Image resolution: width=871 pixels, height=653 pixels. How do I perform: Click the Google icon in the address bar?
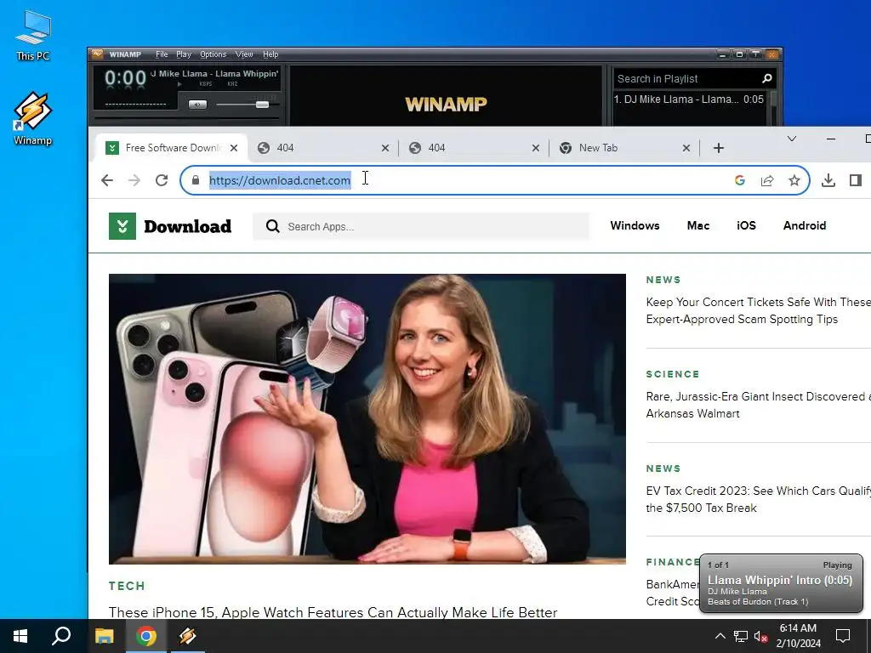click(739, 180)
